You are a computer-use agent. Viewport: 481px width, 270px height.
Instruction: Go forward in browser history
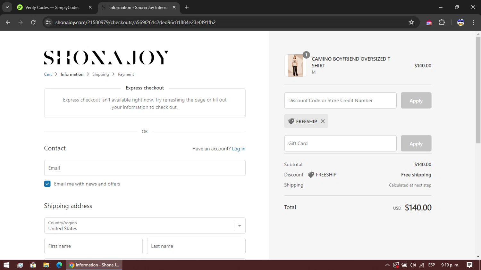[x=21, y=22]
